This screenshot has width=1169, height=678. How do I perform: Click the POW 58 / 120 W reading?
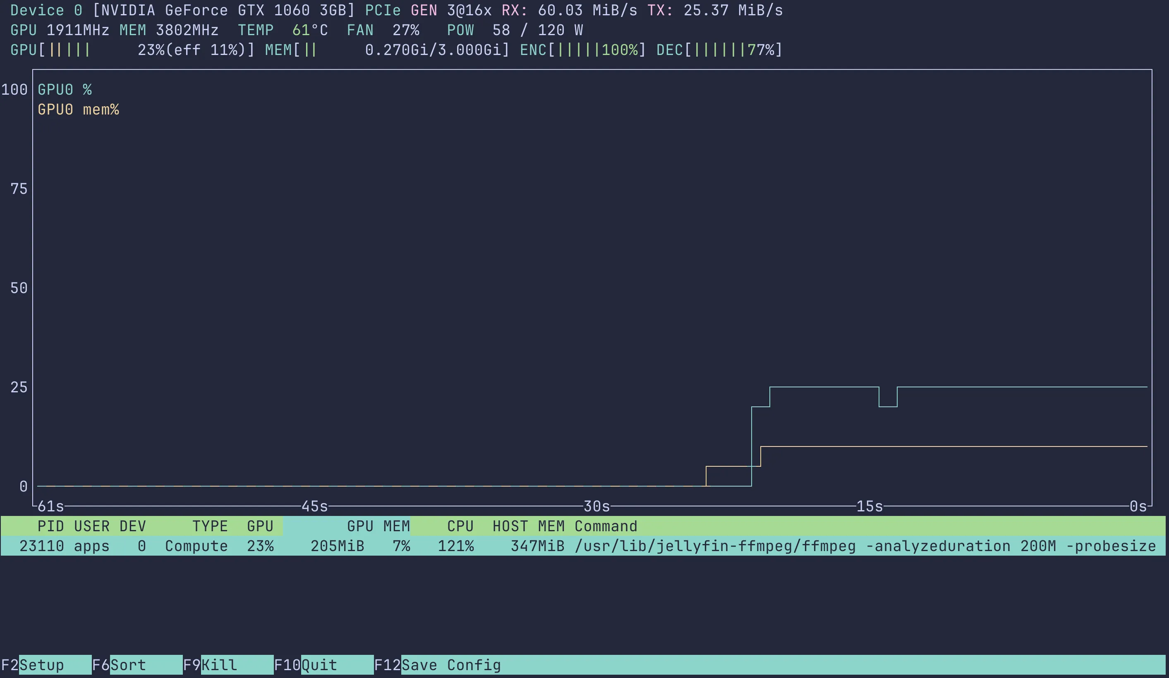click(515, 30)
